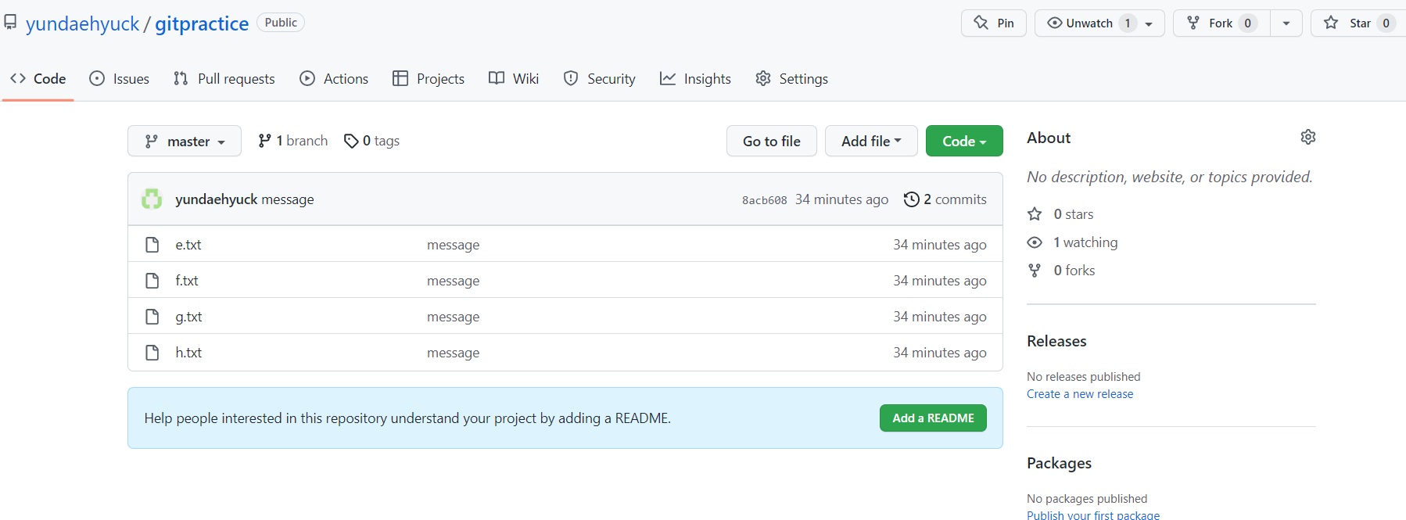Expand the master branch selector
1406x520 pixels.
(x=185, y=141)
